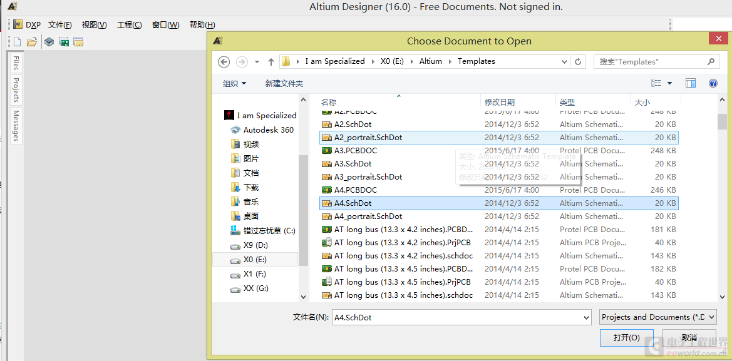The width and height of the screenshot is (732, 361).
Task: Open the DXP system menu
Action: (x=28, y=25)
